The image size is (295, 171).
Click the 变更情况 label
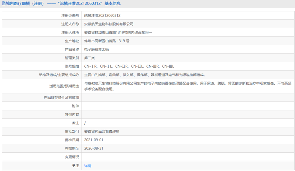[72, 157]
